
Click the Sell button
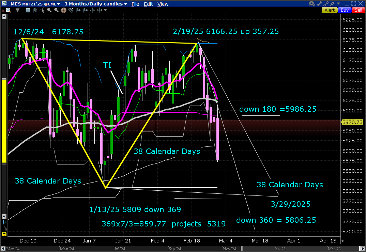pyautogui.click(x=358, y=10)
